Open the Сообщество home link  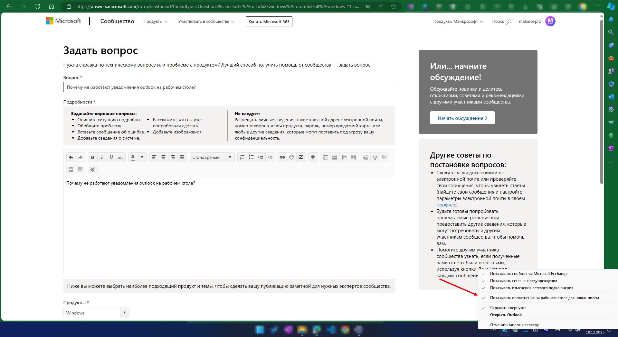point(117,21)
